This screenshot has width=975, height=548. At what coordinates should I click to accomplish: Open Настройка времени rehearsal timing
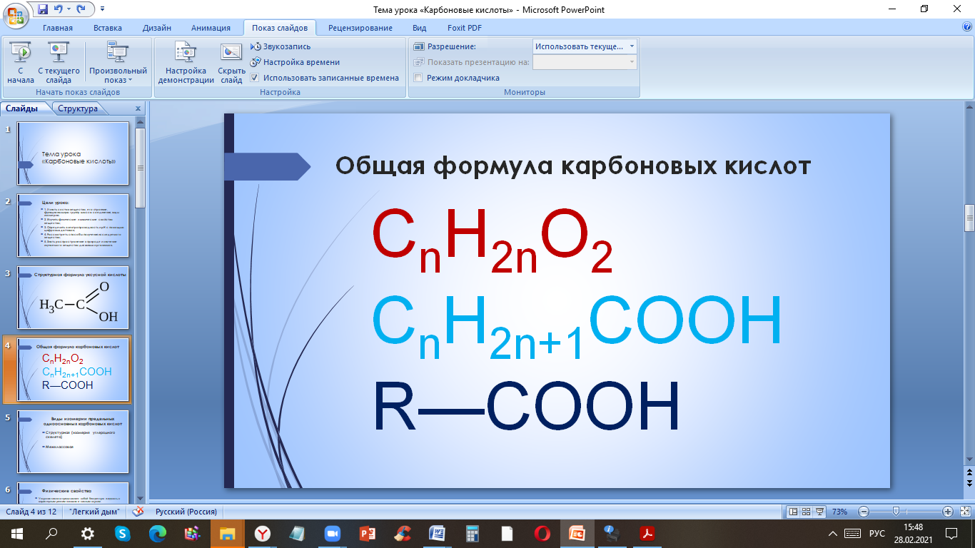point(257,62)
